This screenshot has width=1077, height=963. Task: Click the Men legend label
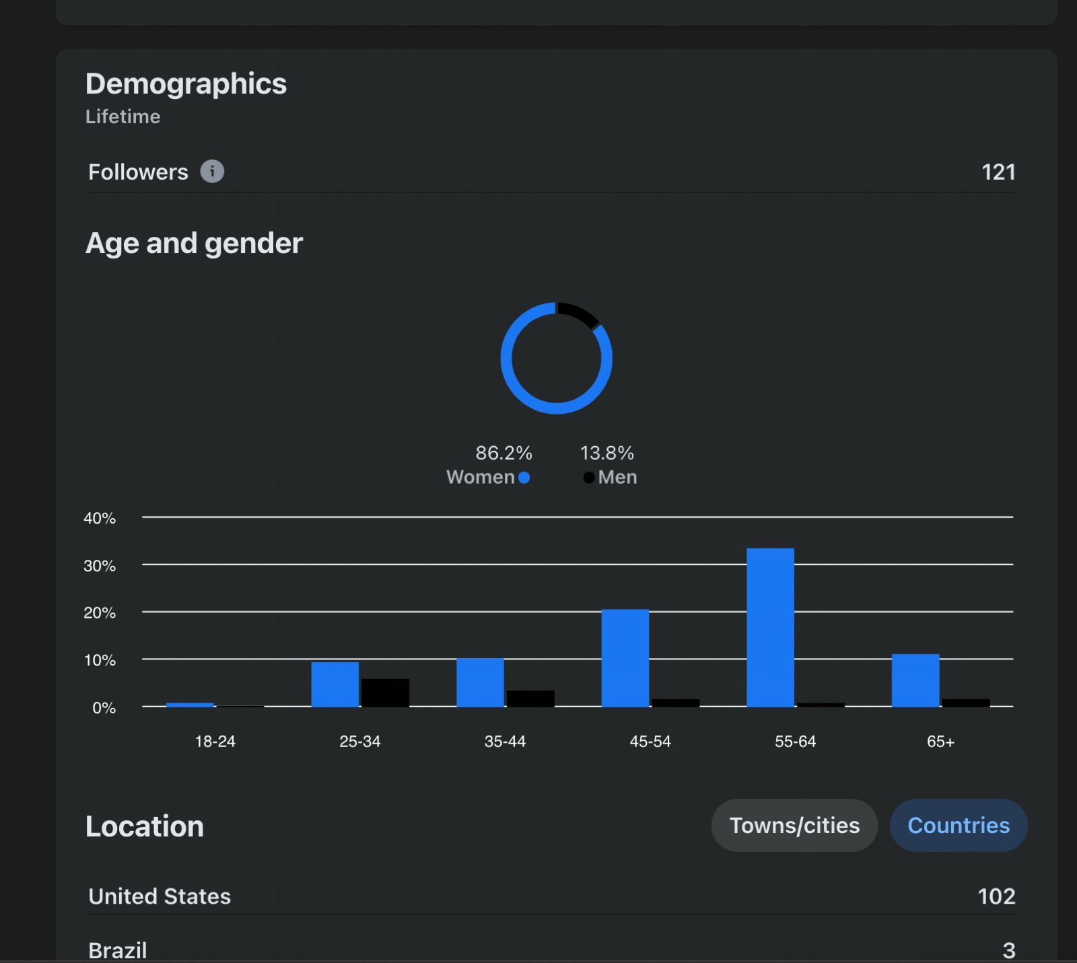click(617, 477)
